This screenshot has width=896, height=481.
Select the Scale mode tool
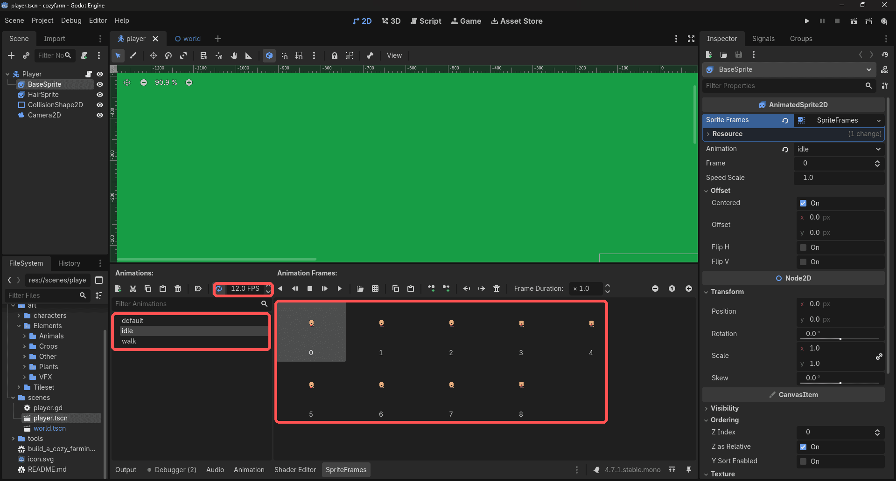(x=183, y=55)
